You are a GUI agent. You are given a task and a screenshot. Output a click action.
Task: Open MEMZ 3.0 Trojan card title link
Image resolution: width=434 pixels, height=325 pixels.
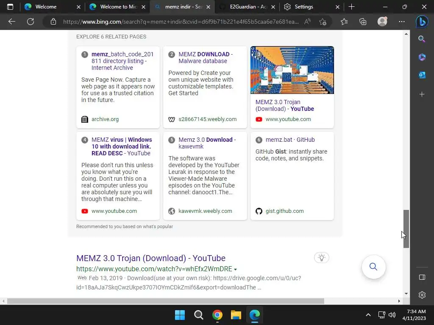tap(284, 105)
